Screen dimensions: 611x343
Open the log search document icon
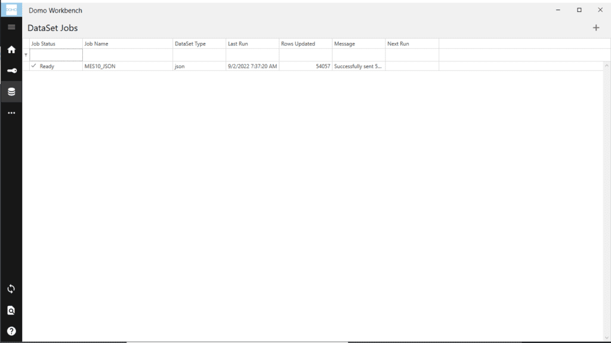pos(11,310)
